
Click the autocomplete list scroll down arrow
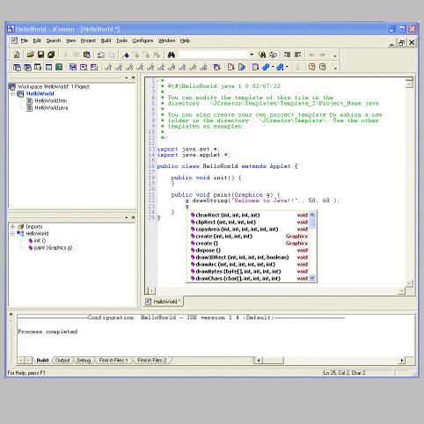click(x=312, y=278)
